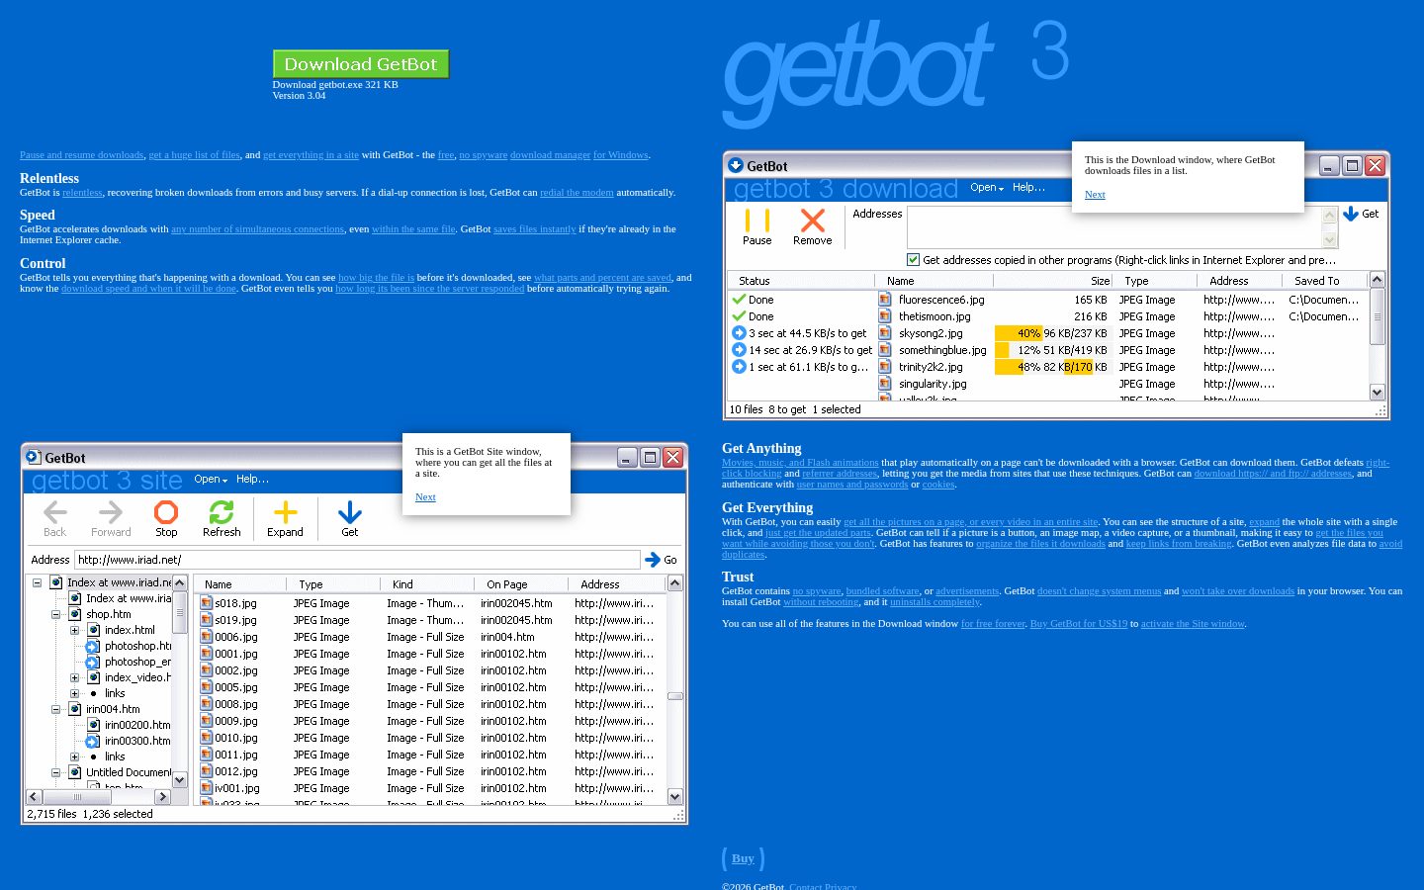Click the file icon next to thetismoon.jpg
The height and width of the screenshot is (890, 1424).
tap(885, 316)
